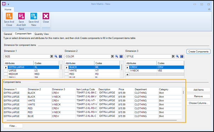The image size is (214, 132).
Task: Open lookup magnifier for SIZE dimension
Action: (x=56, y=56)
